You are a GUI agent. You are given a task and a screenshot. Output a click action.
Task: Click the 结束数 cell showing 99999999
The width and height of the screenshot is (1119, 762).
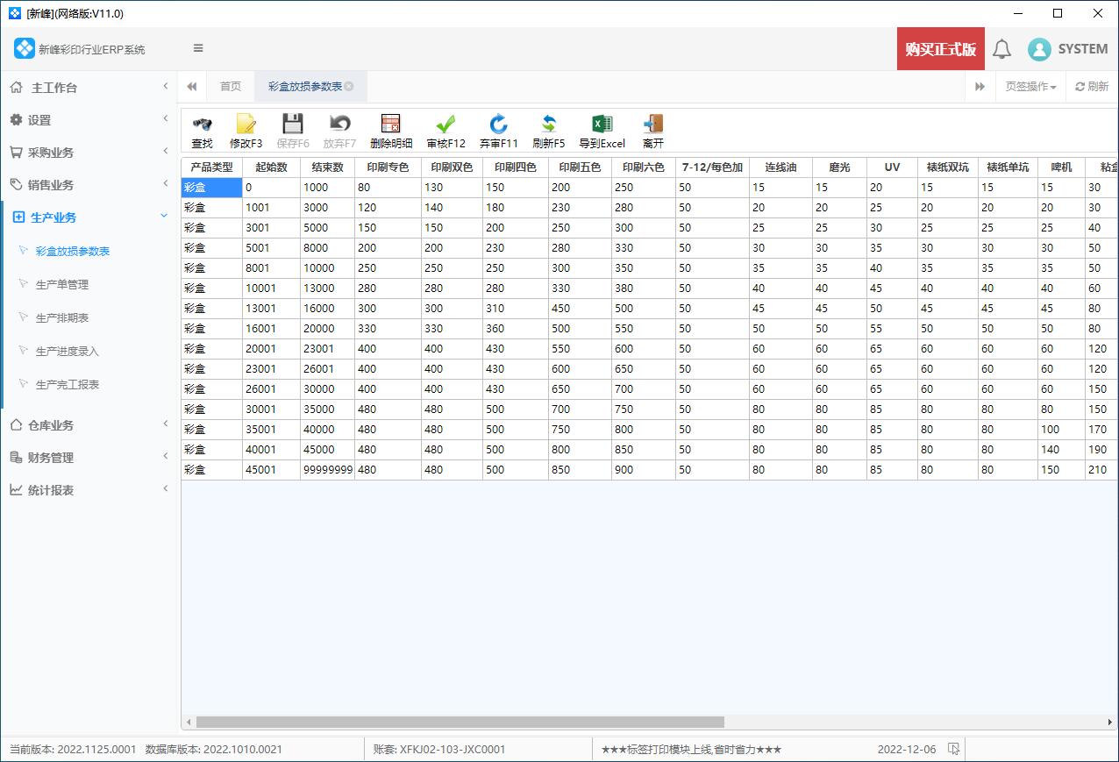[x=327, y=469]
